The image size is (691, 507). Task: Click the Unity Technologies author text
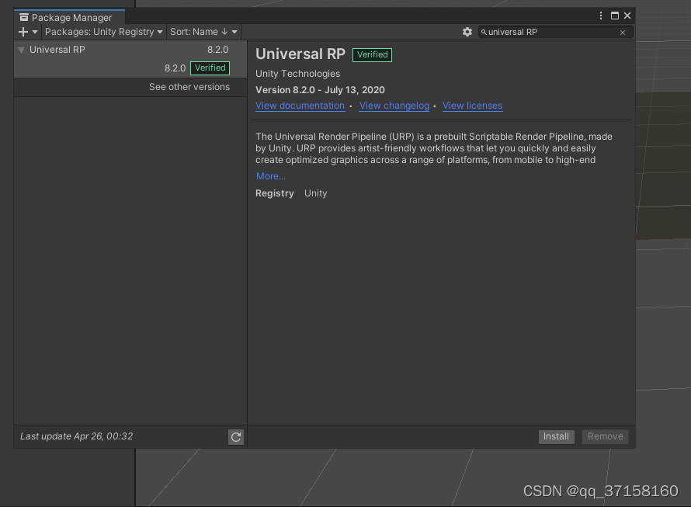click(x=298, y=74)
